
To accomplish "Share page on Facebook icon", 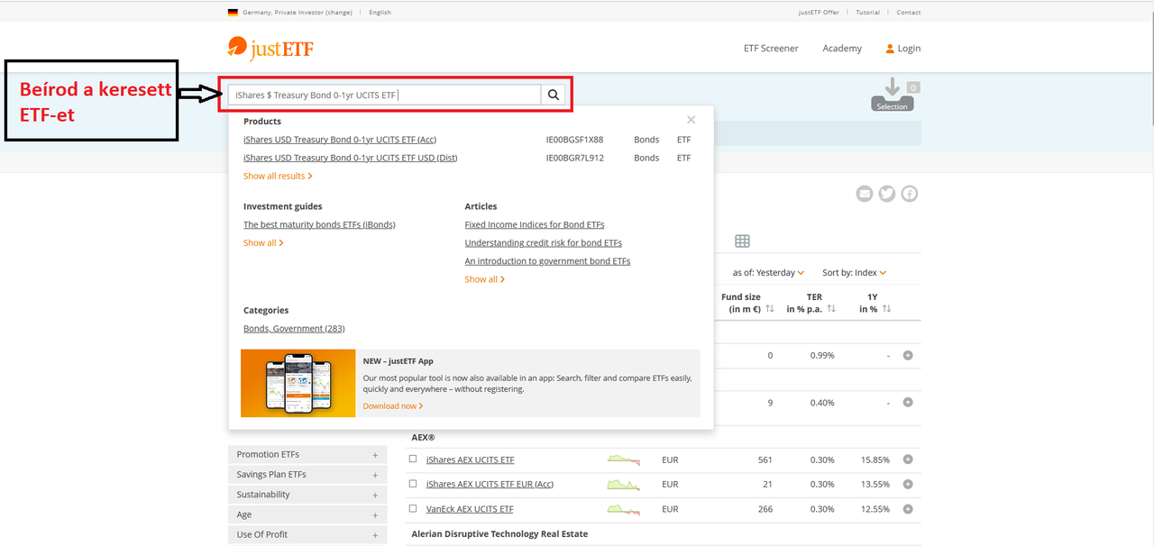I will (x=910, y=194).
